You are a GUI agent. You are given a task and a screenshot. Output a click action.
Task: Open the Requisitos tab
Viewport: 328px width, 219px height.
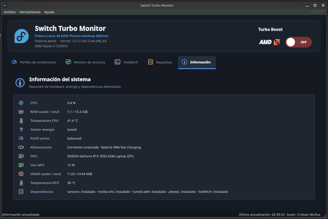coord(160,62)
